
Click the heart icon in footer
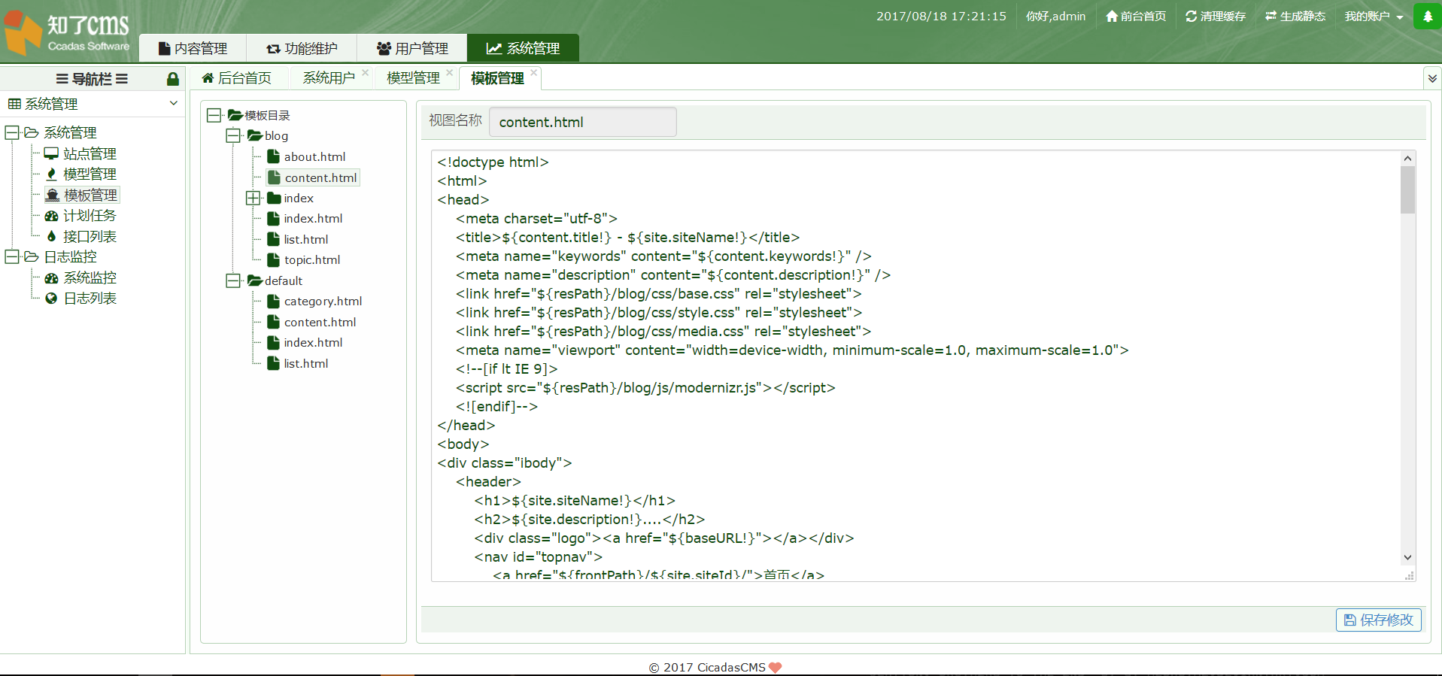[x=776, y=668]
